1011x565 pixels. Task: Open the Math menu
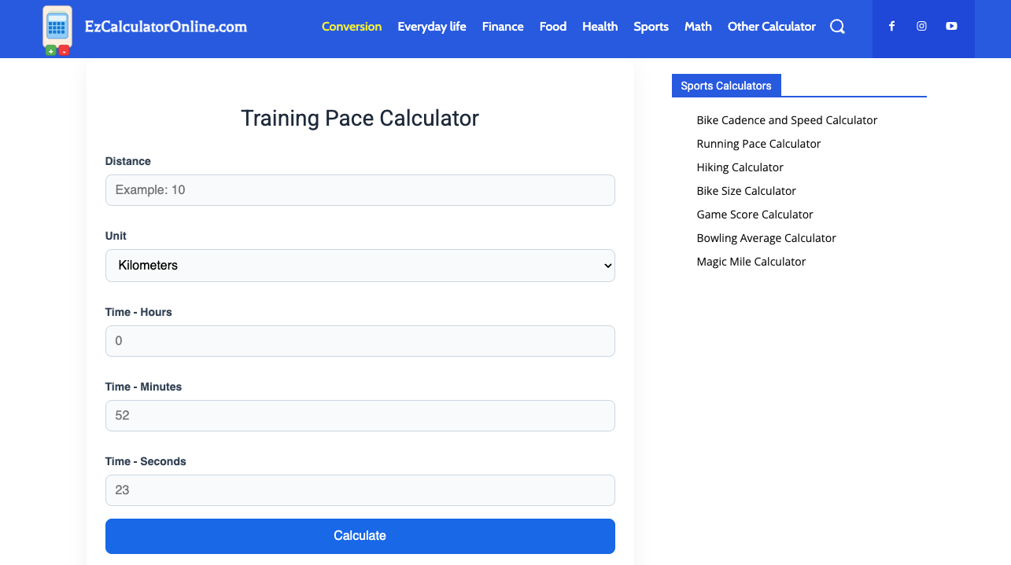pyautogui.click(x=698, y=26)
